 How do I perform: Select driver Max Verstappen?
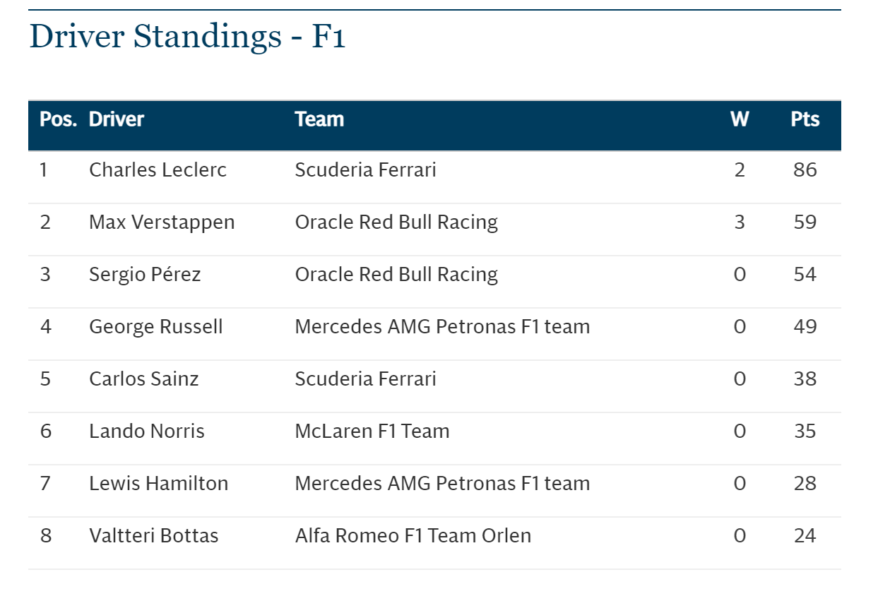(x=162, y=222)
